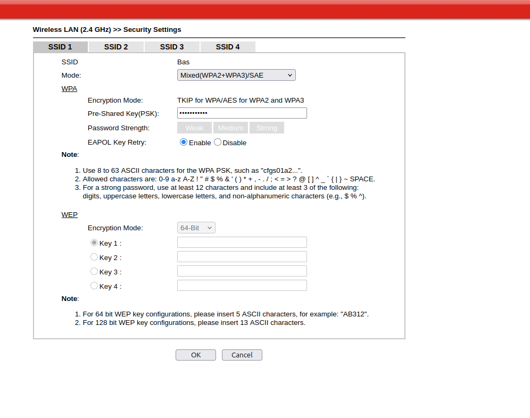The image size is (530, 418).
Task: Select the Key 1 radio button
Action: pos(94,243)
